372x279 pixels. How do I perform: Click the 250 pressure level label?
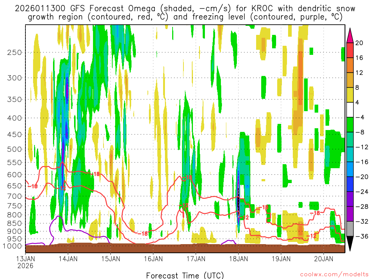(x=15, y=52)
